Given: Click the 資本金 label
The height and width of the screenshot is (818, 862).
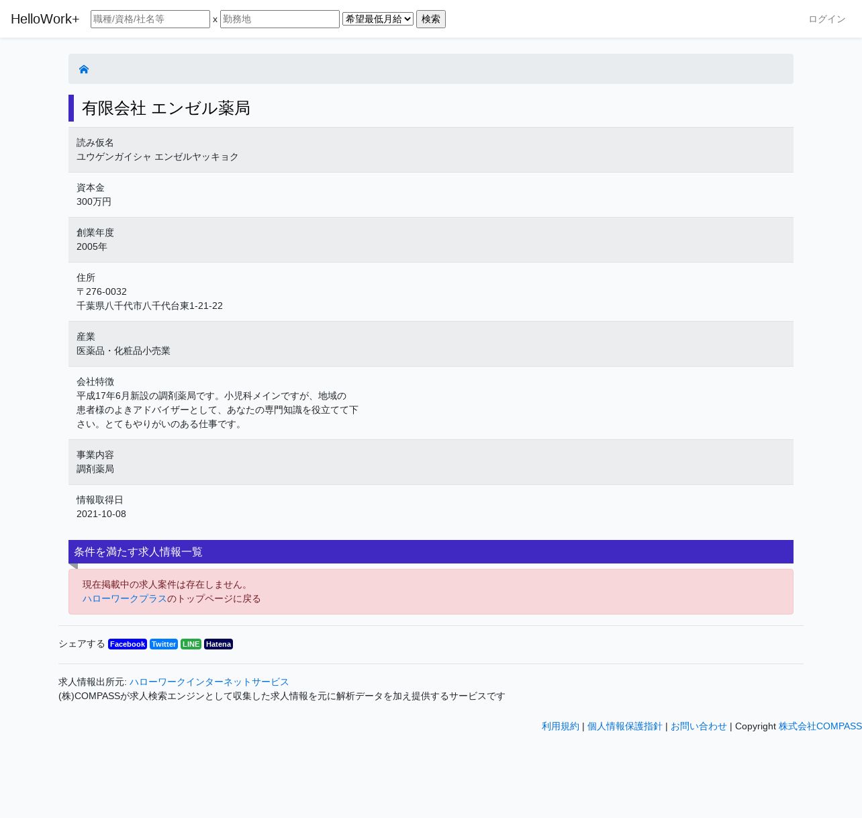Looking at the screenshot, I should coord(91,187).
